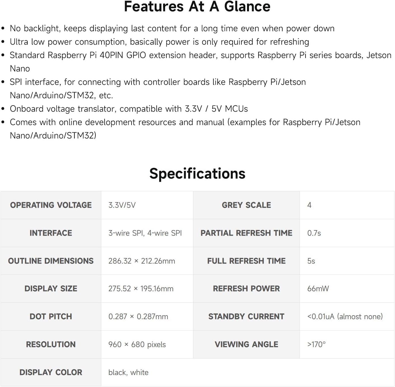Select the DISPLAY COLOR label

click(x=51, y=372)
